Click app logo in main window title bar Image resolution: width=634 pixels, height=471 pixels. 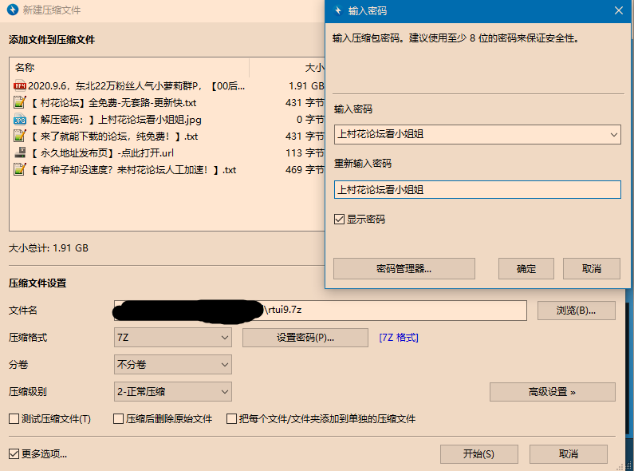pos(13,10)
